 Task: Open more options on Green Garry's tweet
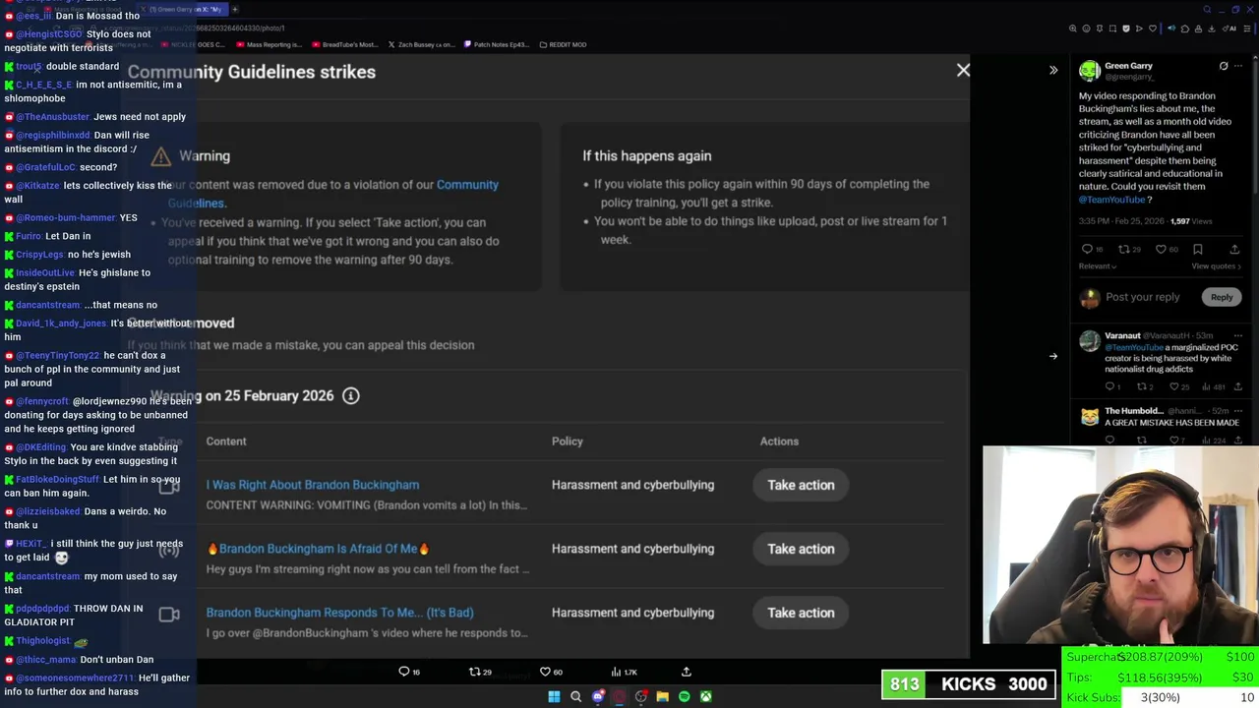point(1238,66)
